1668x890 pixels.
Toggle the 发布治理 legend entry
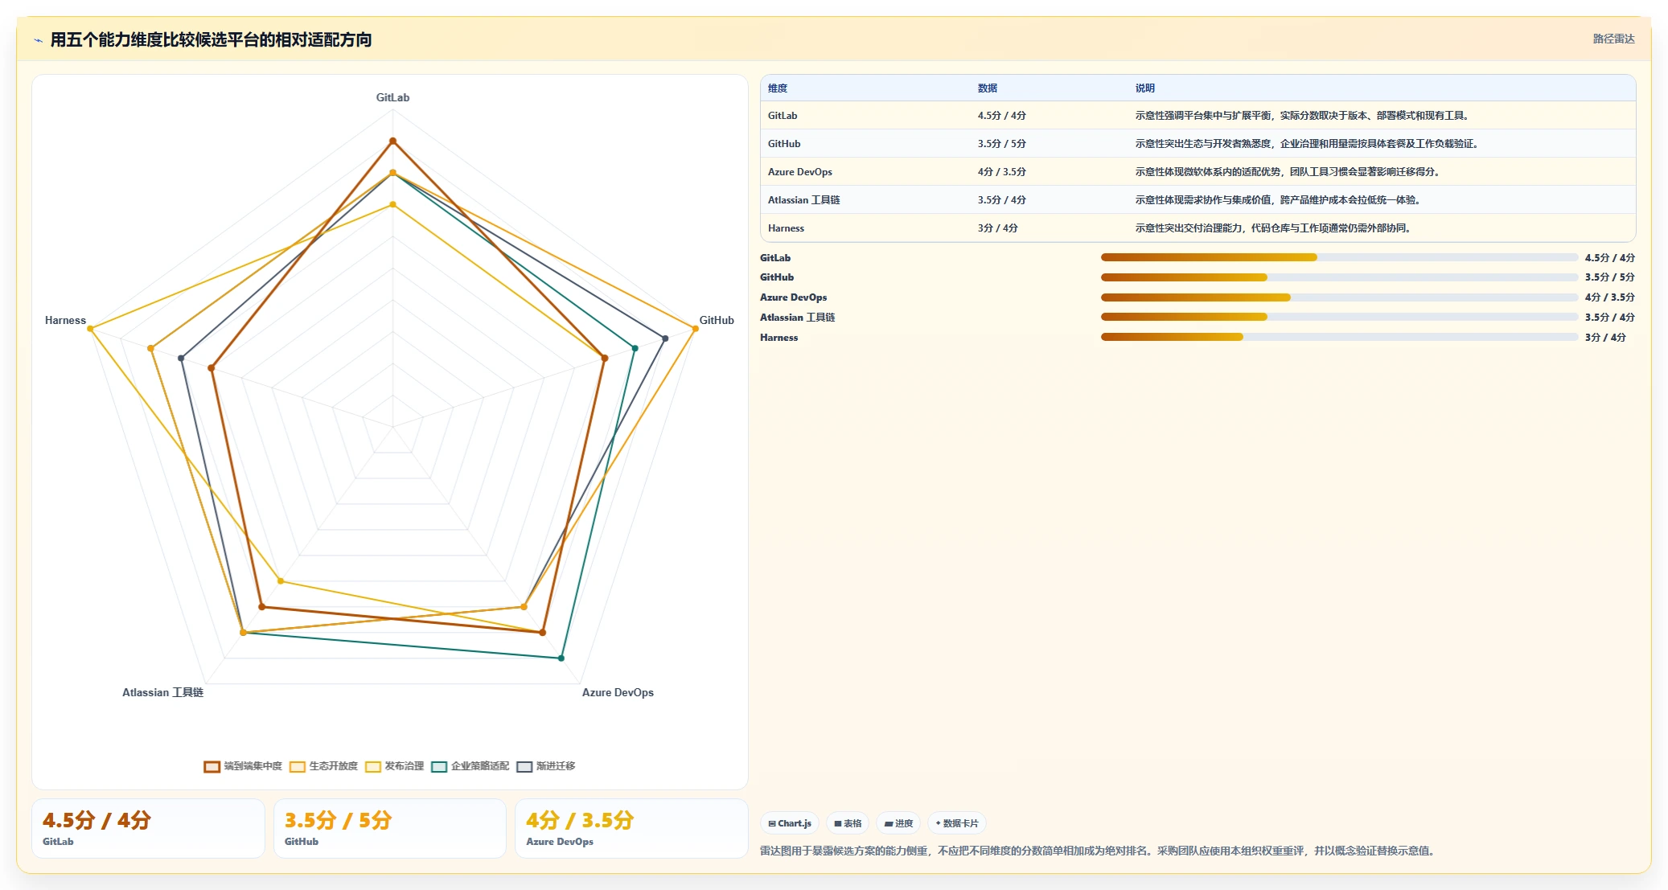coord(394,766)
